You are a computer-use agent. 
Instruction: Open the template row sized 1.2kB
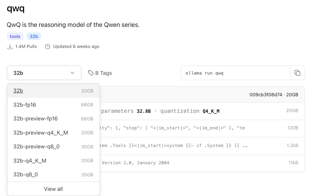click(x=202, y=146)
